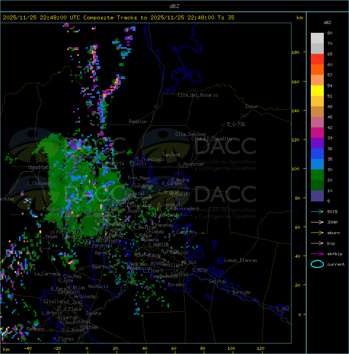Click the 'L_Vegas' map label
Screen dimensions: 349x354
pos(49,236)
